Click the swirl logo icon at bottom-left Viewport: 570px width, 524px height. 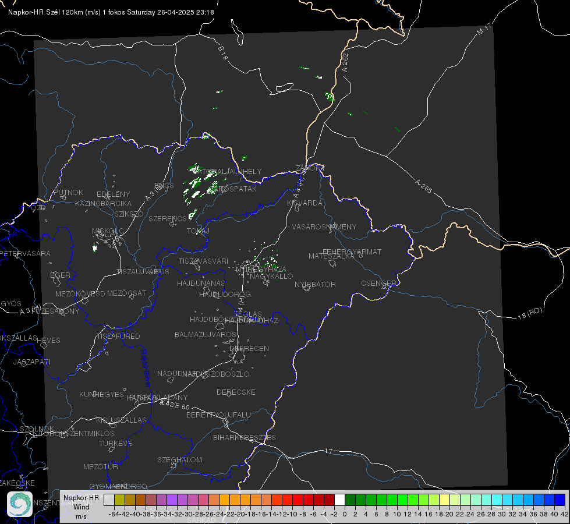pyautogui.click(x=20, y=504)
